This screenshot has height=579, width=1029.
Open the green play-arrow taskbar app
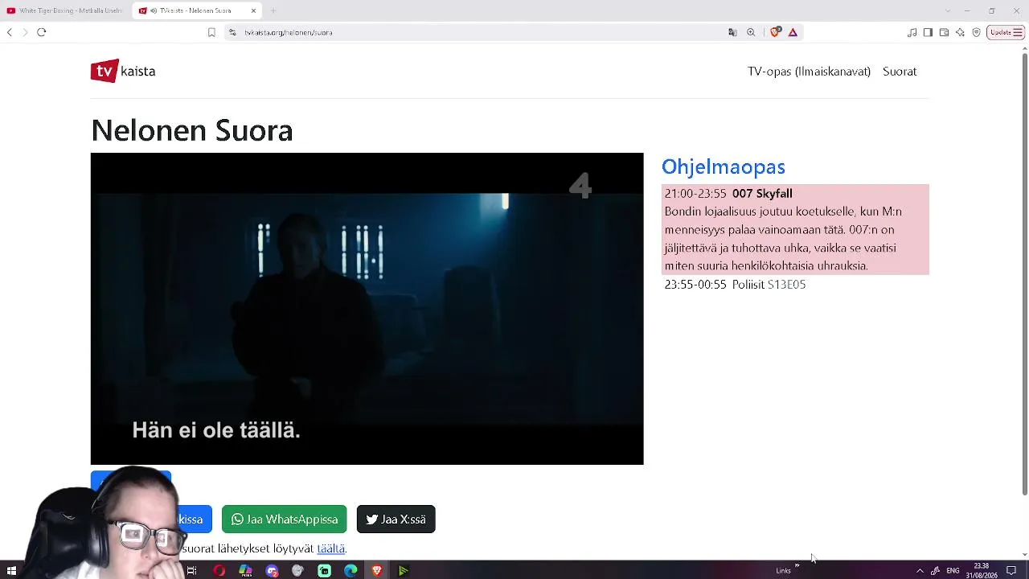pos(404,571)
